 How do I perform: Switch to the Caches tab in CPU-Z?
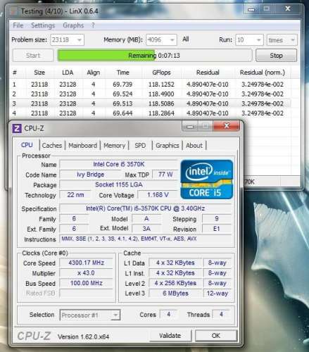pos(52,146)
